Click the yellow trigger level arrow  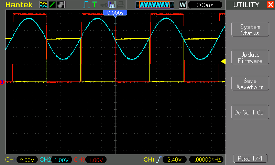223,62
